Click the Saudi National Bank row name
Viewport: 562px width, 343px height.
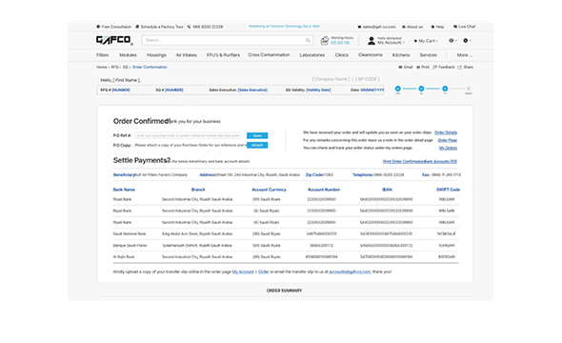pyautogui.click(x=130, y=233)
